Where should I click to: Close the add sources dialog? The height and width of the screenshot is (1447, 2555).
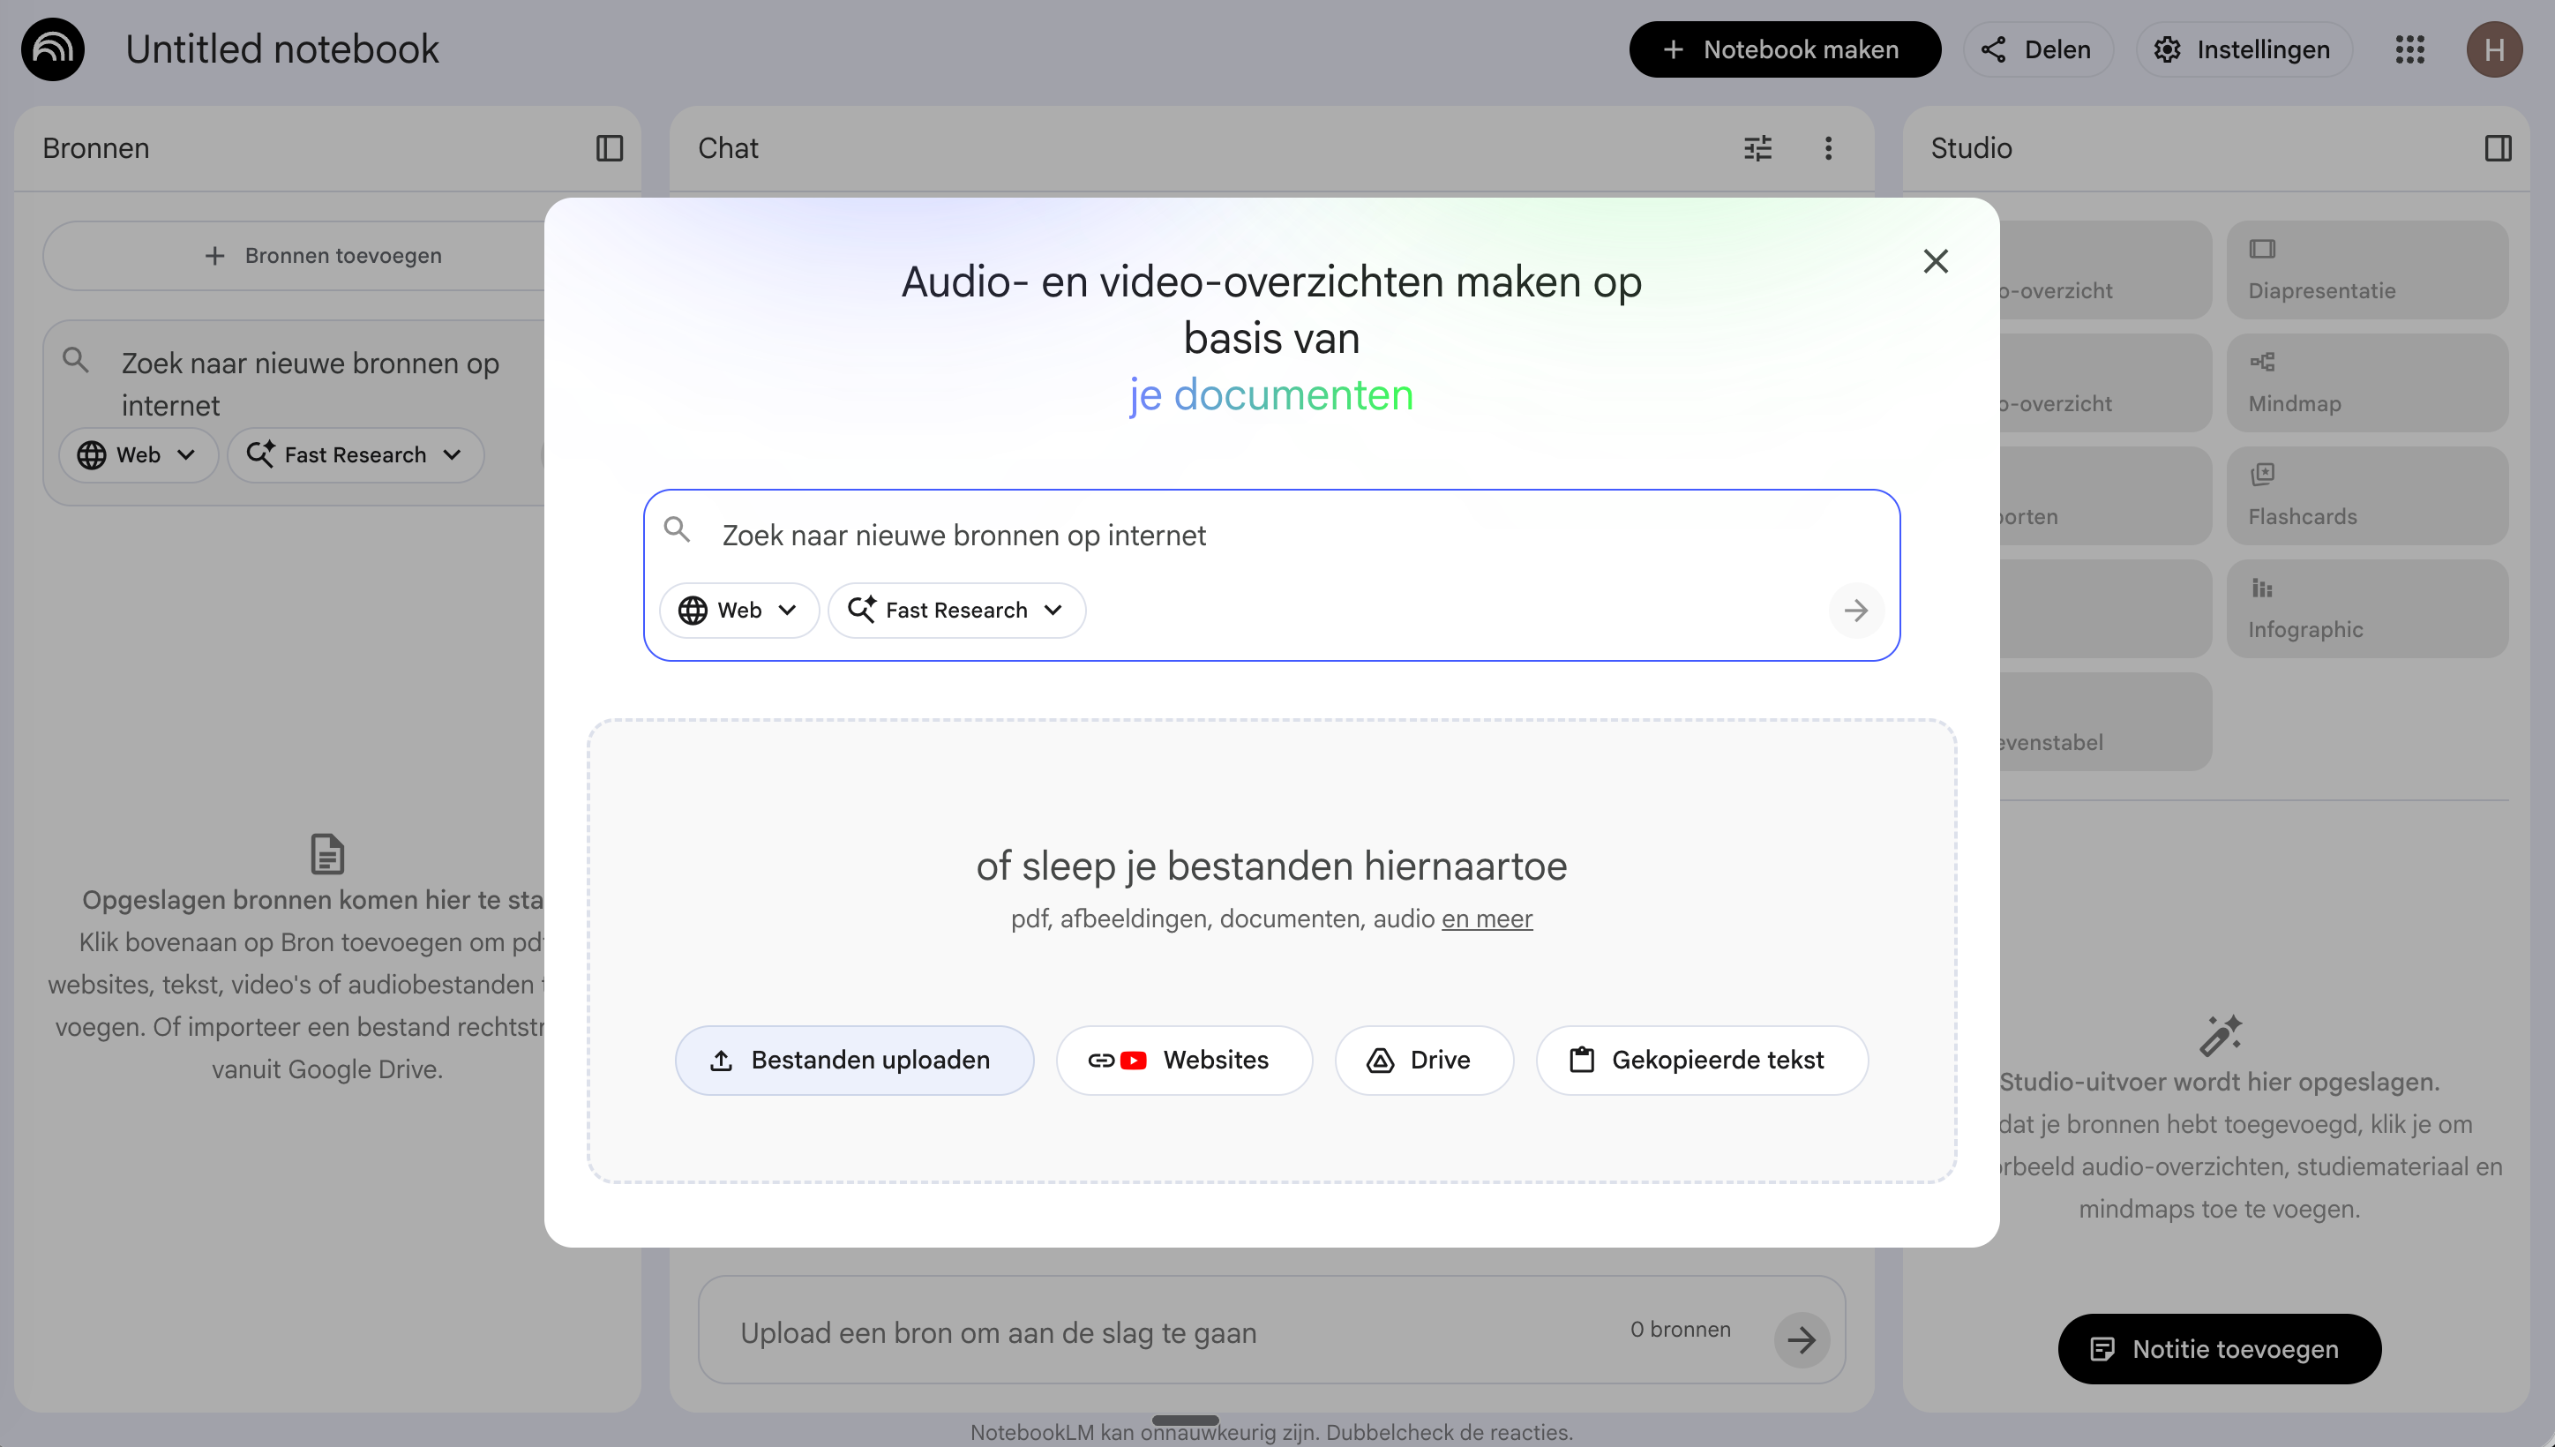click(1935, 261)
